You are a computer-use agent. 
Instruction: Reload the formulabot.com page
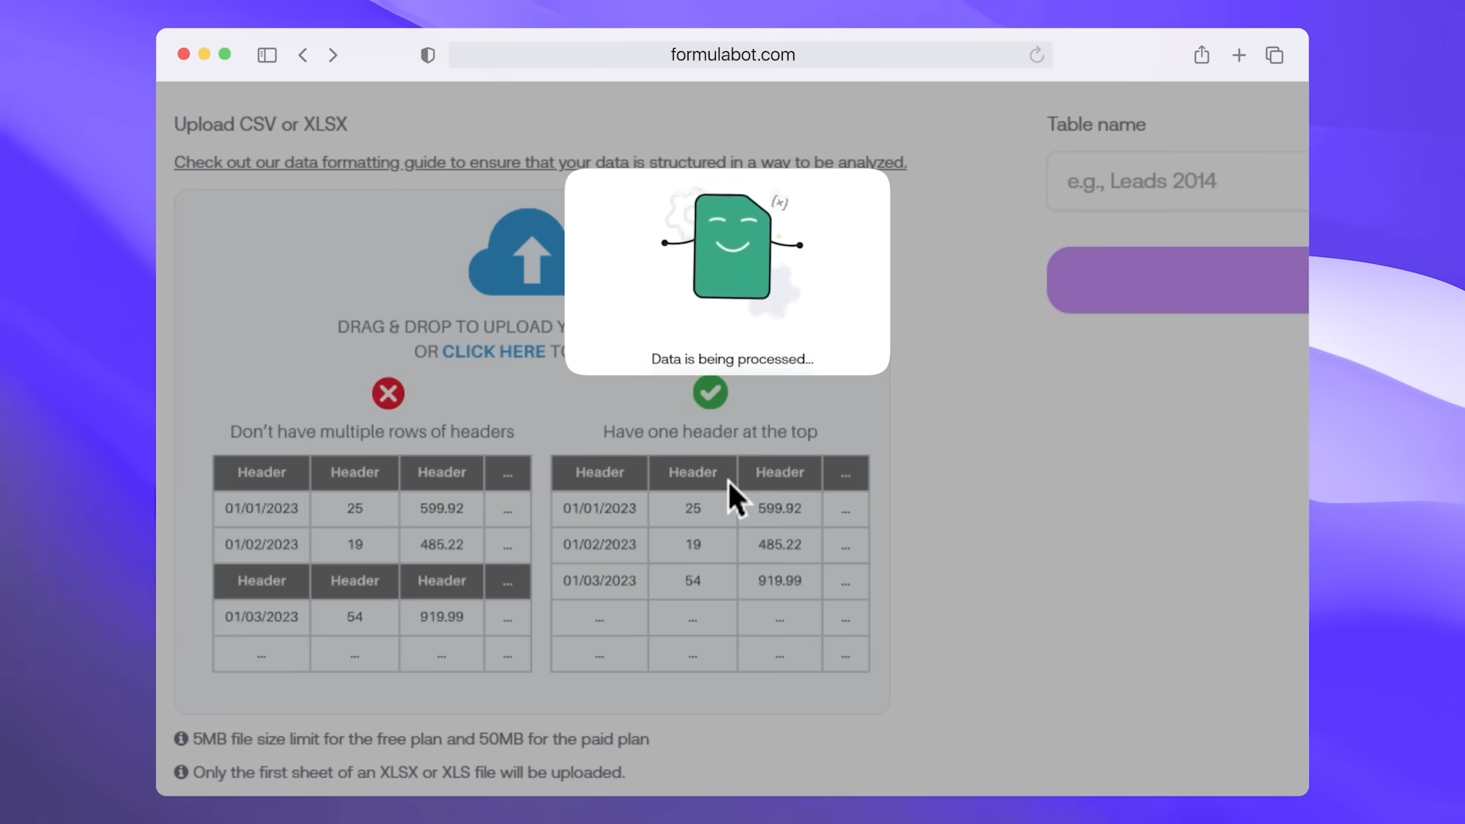tap(1036, 54)
